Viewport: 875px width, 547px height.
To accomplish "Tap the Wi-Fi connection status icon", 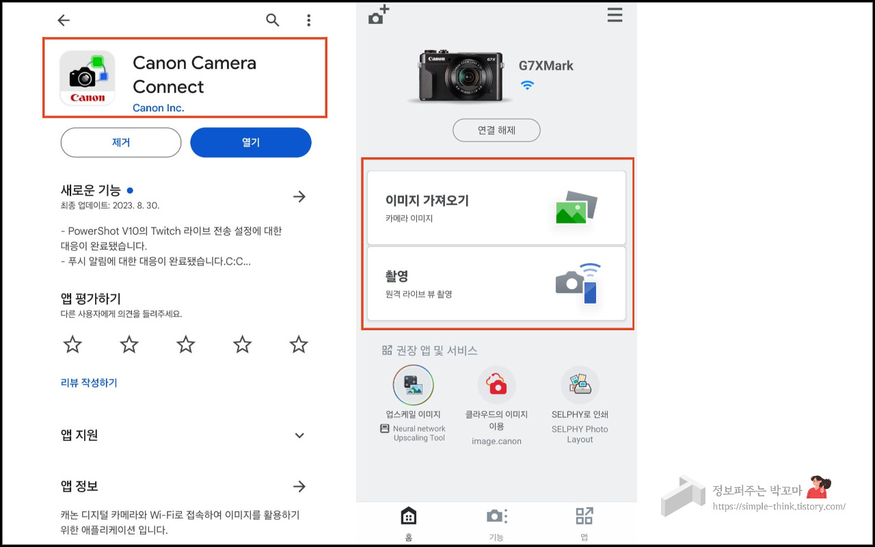I will pos(527,85).
